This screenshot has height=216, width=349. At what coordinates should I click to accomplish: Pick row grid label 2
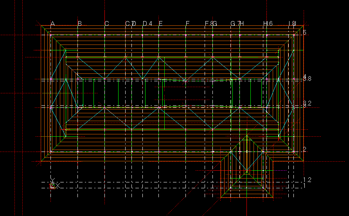304,149
